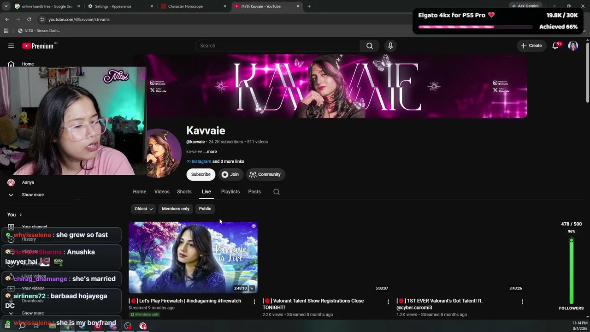The image size is (590, 332).
Task: Subscribe to the Kavvaie channel
Action: click(x=201, y=174)
